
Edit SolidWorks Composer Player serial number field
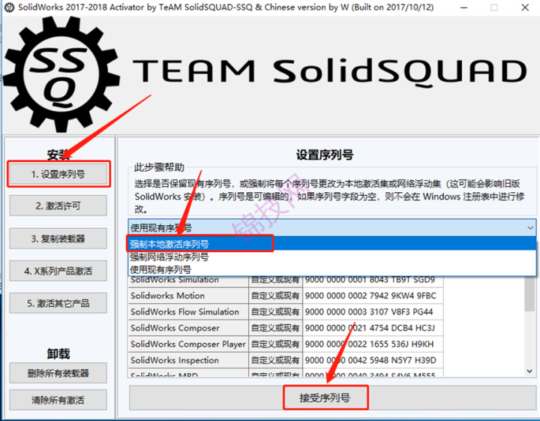click(x=373, y=344)
